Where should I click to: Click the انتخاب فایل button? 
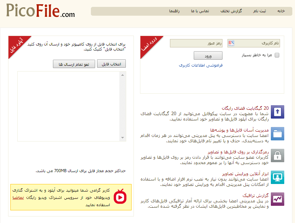pyautogui.click(x=111, y=64)
